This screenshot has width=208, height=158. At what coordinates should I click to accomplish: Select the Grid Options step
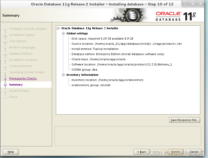(18, 41)
